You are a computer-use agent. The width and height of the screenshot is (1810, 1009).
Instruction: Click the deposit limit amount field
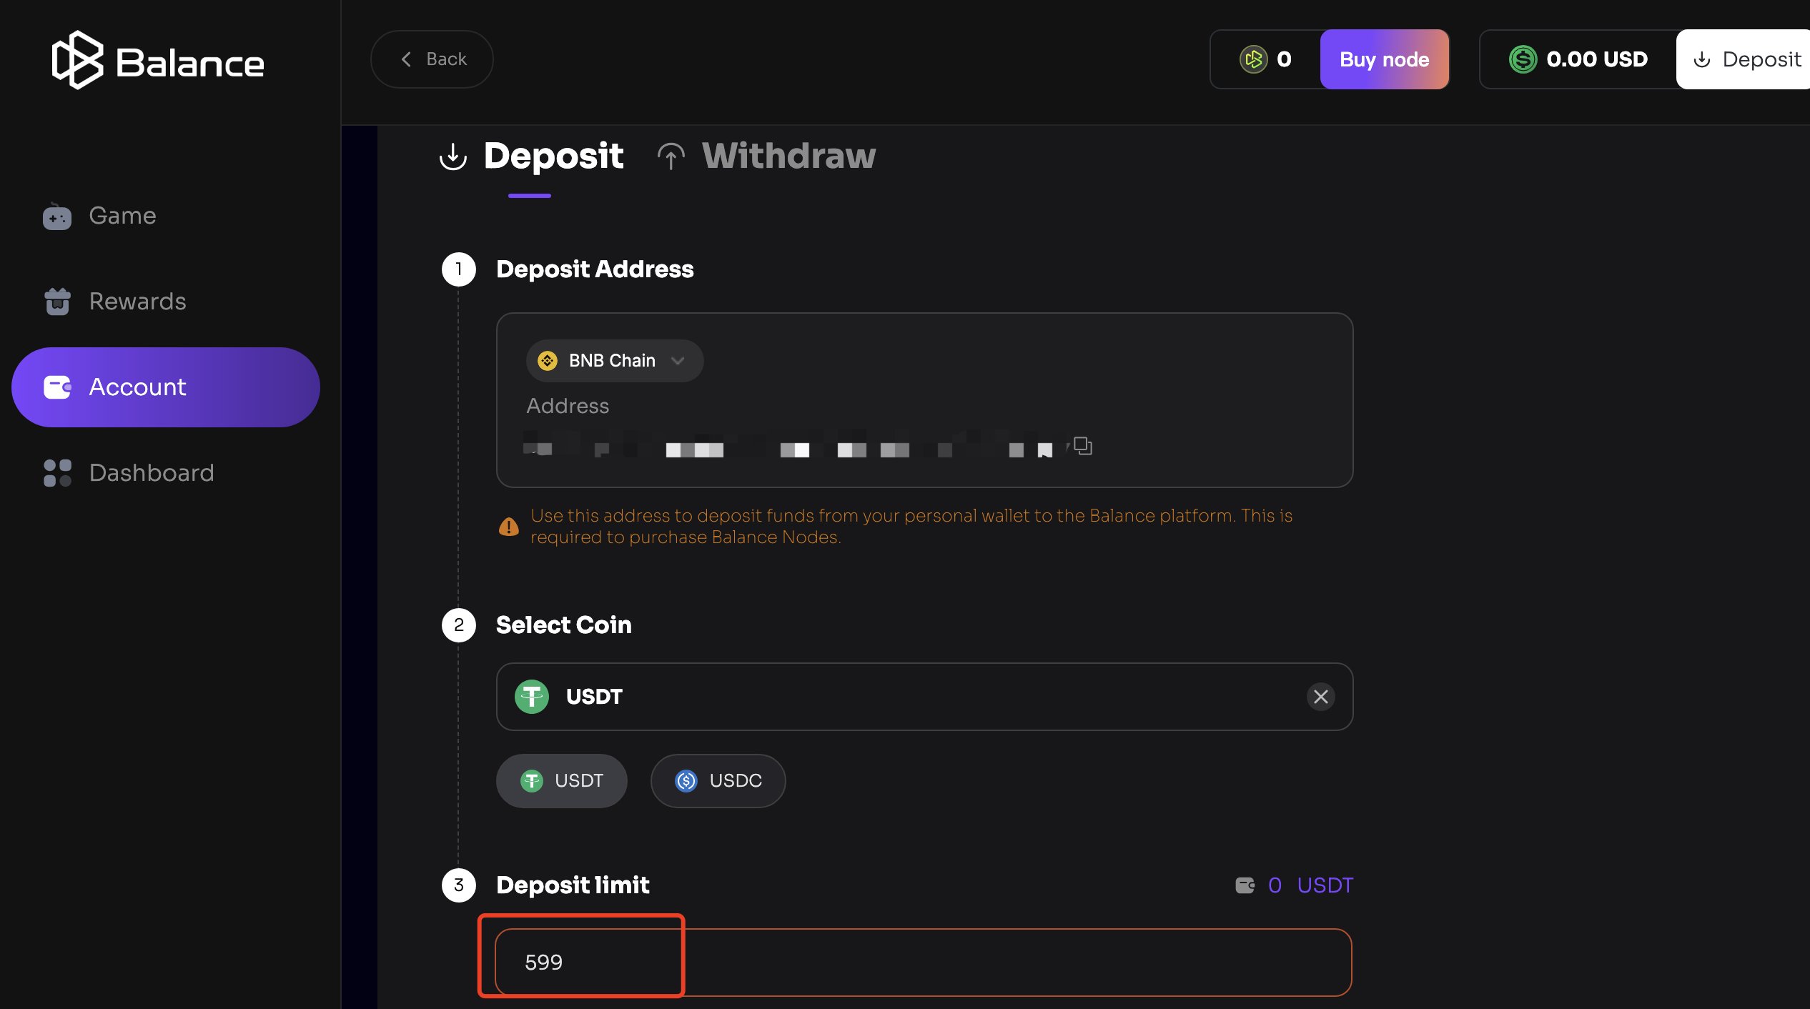click(x=923, y=963)
